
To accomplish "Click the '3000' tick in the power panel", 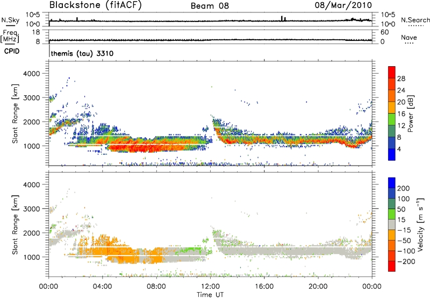I will pyautogui.click(x=31, y=98).
